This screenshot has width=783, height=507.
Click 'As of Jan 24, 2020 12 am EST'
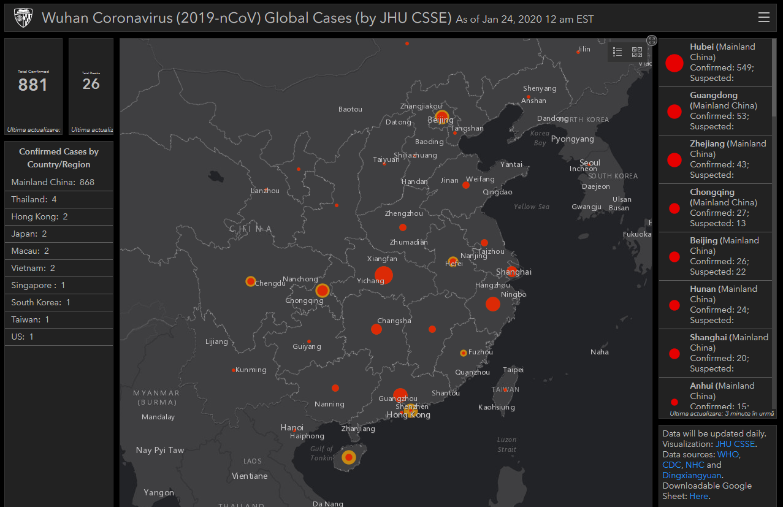coord(525,20)
